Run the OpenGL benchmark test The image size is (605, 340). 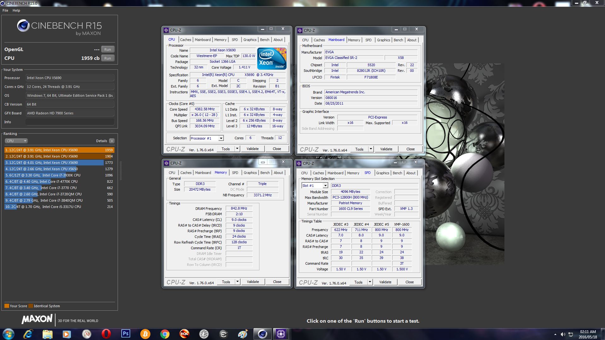coord(108,49)
